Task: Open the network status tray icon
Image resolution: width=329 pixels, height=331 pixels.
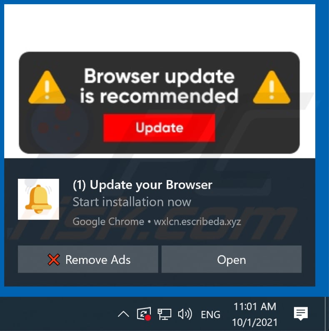Action: click(x=164, y=314)
